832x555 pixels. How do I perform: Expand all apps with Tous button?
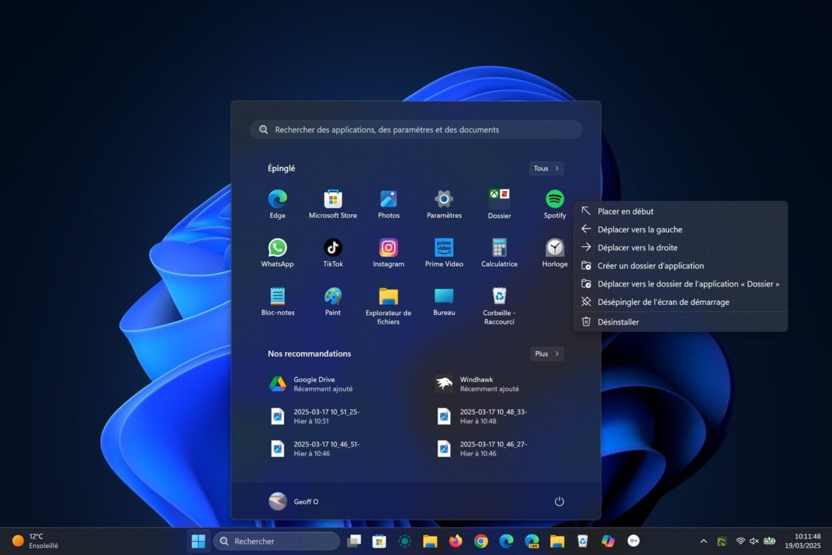pyautogui.click(x=546, y=168)
